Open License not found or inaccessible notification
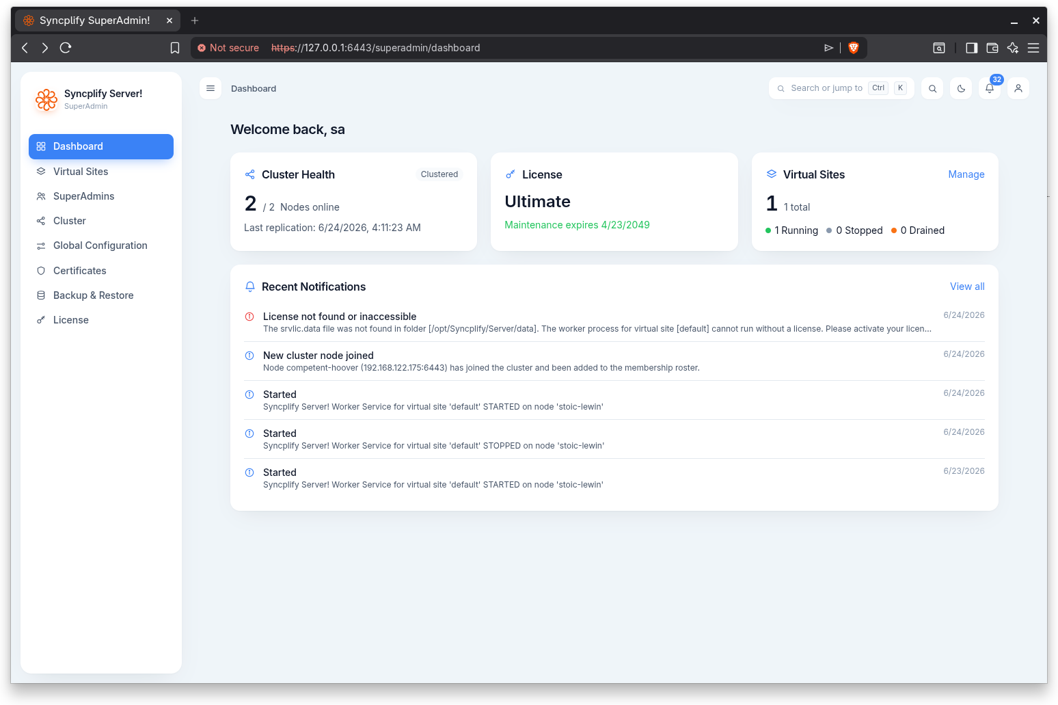This screenshot has height=705, width=1058. [614, 322]
